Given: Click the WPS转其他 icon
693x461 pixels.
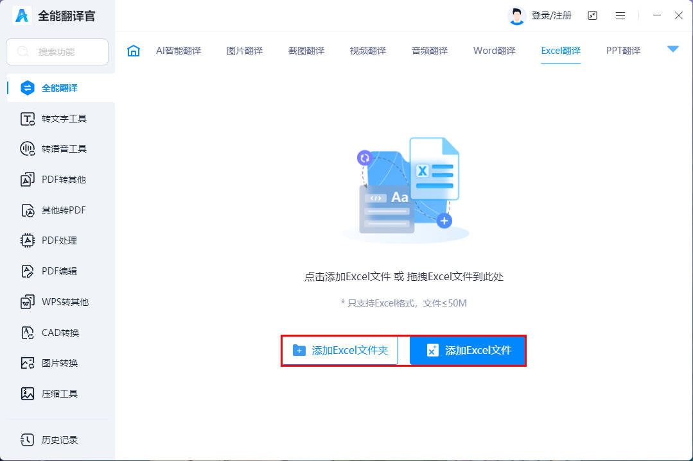Looking at the screenshot, I should (x=28, y=302).
